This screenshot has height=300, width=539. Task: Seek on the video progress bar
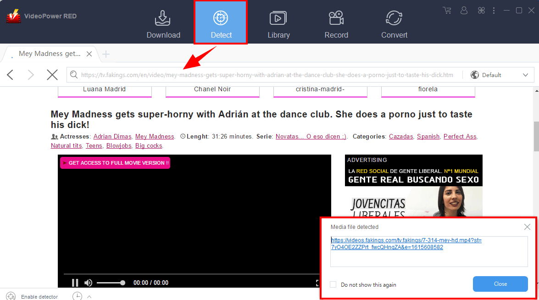pyautogui.click(x=191, y=274)
